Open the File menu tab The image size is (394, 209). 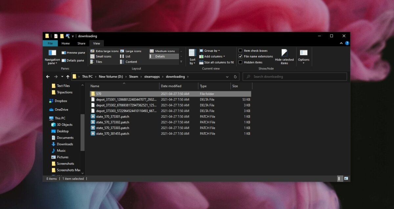tap(50, 43)
